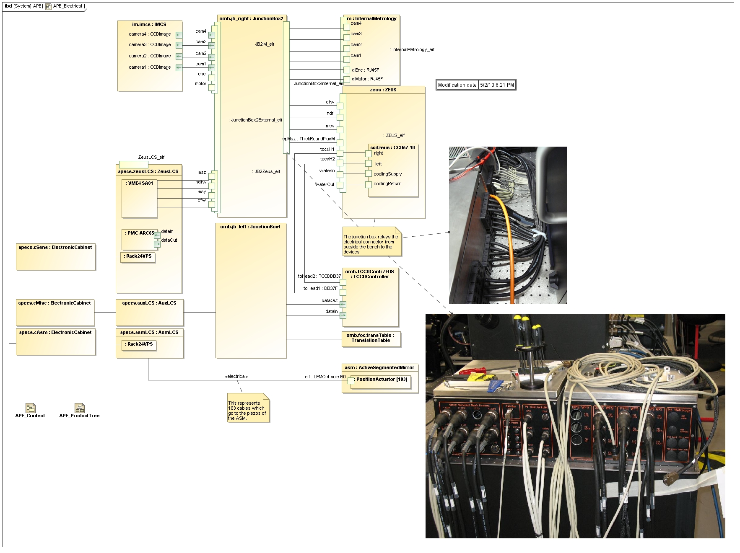This screenshot has width=740, height=553.
Task: Click the ': ZEUS_eif' label
Action: tap(394, 135)
